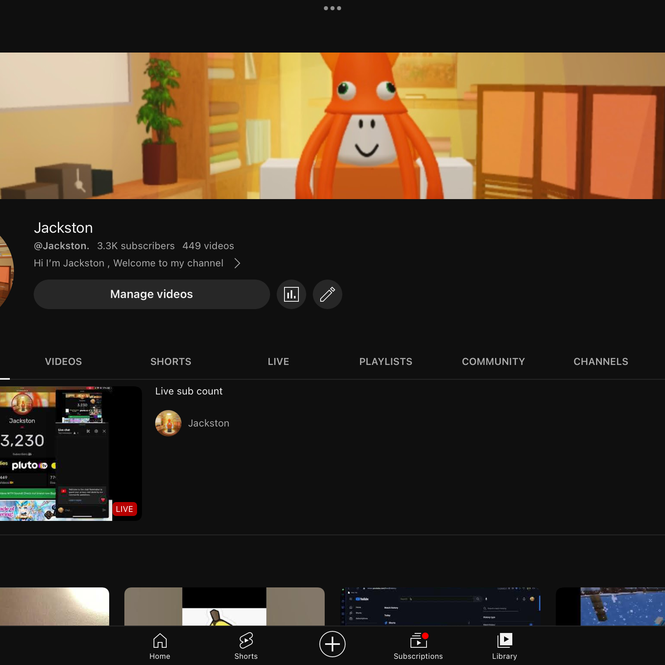Tap the pencil edit channel icon

328,294
